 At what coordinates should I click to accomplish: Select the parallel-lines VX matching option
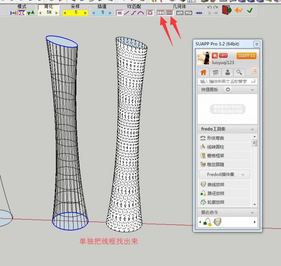point(120,13)
